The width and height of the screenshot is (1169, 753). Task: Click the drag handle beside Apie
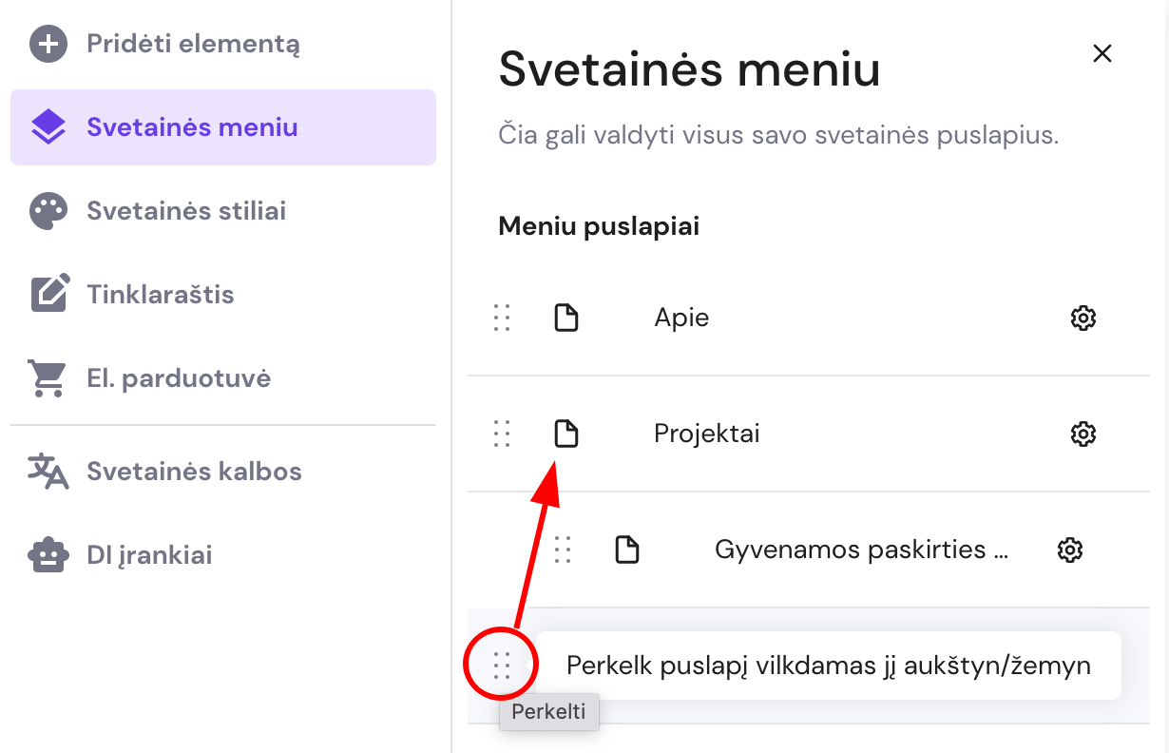pos(503,318)
